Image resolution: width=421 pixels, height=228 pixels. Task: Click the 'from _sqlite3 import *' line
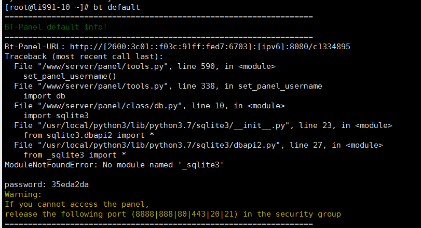coord(75,155)
